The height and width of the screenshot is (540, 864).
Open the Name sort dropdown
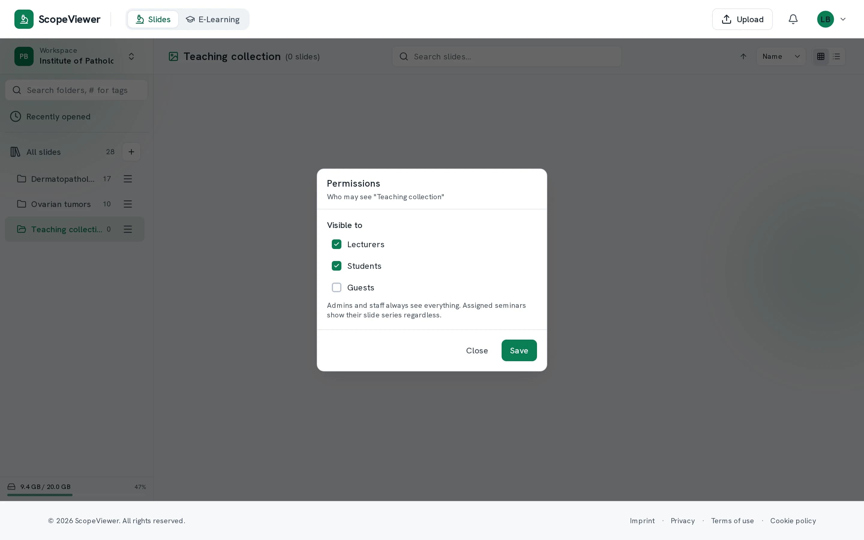[781, 56]
